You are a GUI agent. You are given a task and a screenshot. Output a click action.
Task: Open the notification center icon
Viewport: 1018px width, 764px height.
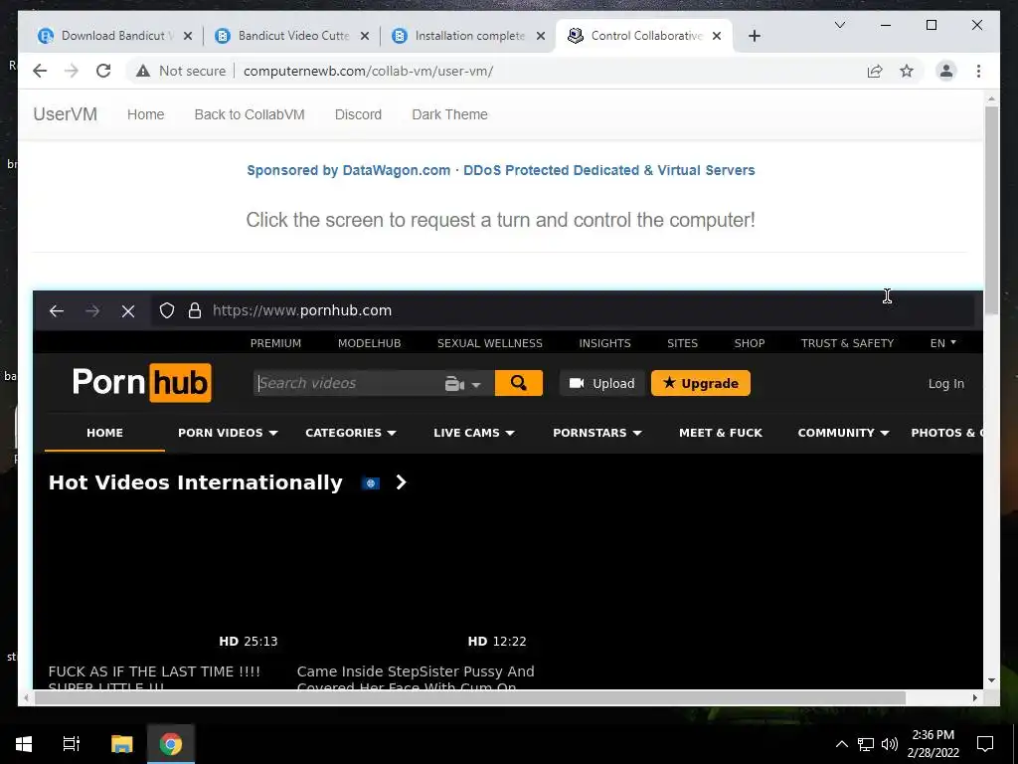click(985, 744)
